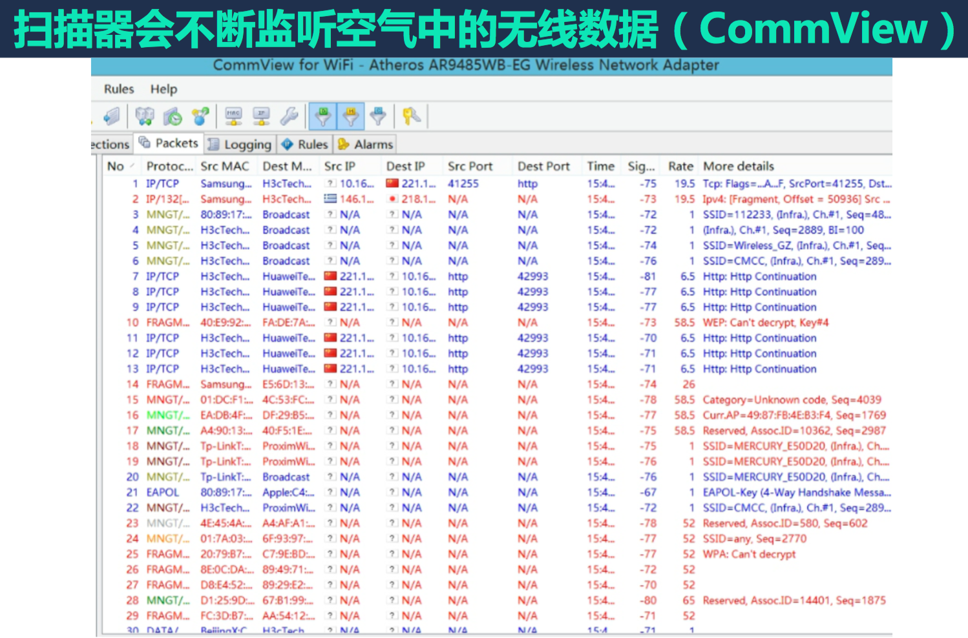Select the Reserved, Assoc.ID=10362 row
This screenshot has width=968, height=638.
[498, 431]
